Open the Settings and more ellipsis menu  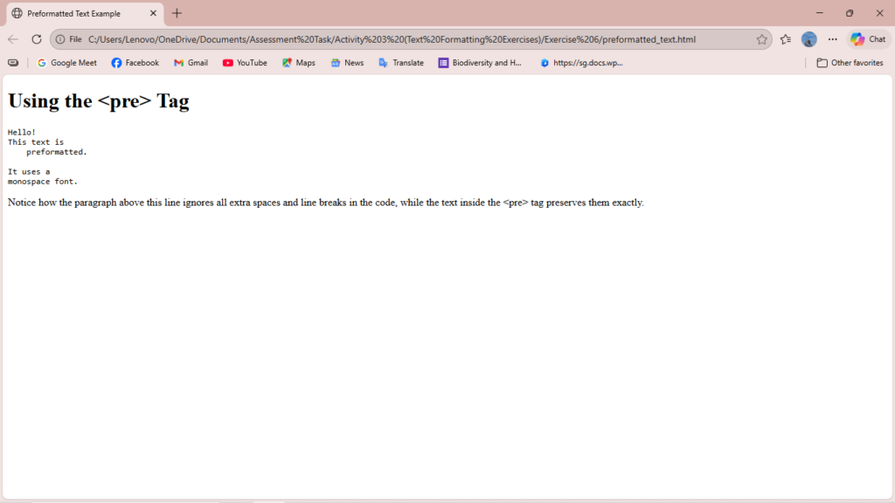832,39
